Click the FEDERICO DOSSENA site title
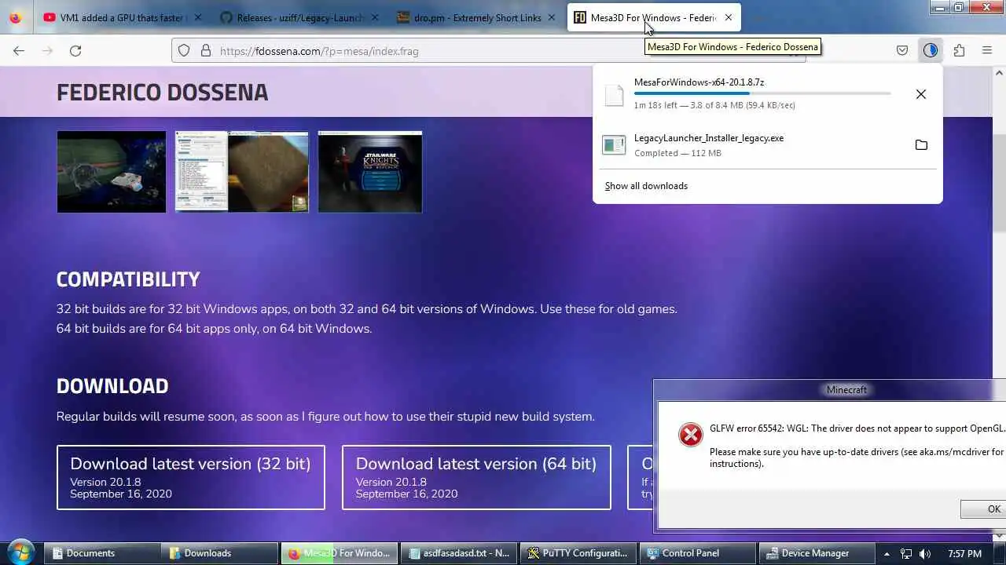The image size is (1006, 565). coord(163,92)
